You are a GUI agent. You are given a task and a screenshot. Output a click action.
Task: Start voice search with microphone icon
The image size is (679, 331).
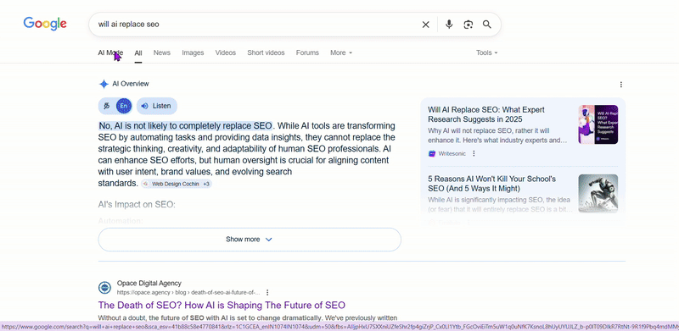click(x=449, y=25)
